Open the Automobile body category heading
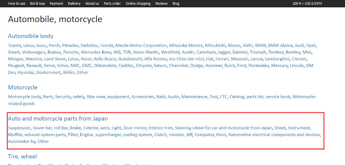This screenshot has width=345, height=165. (31, 36)
